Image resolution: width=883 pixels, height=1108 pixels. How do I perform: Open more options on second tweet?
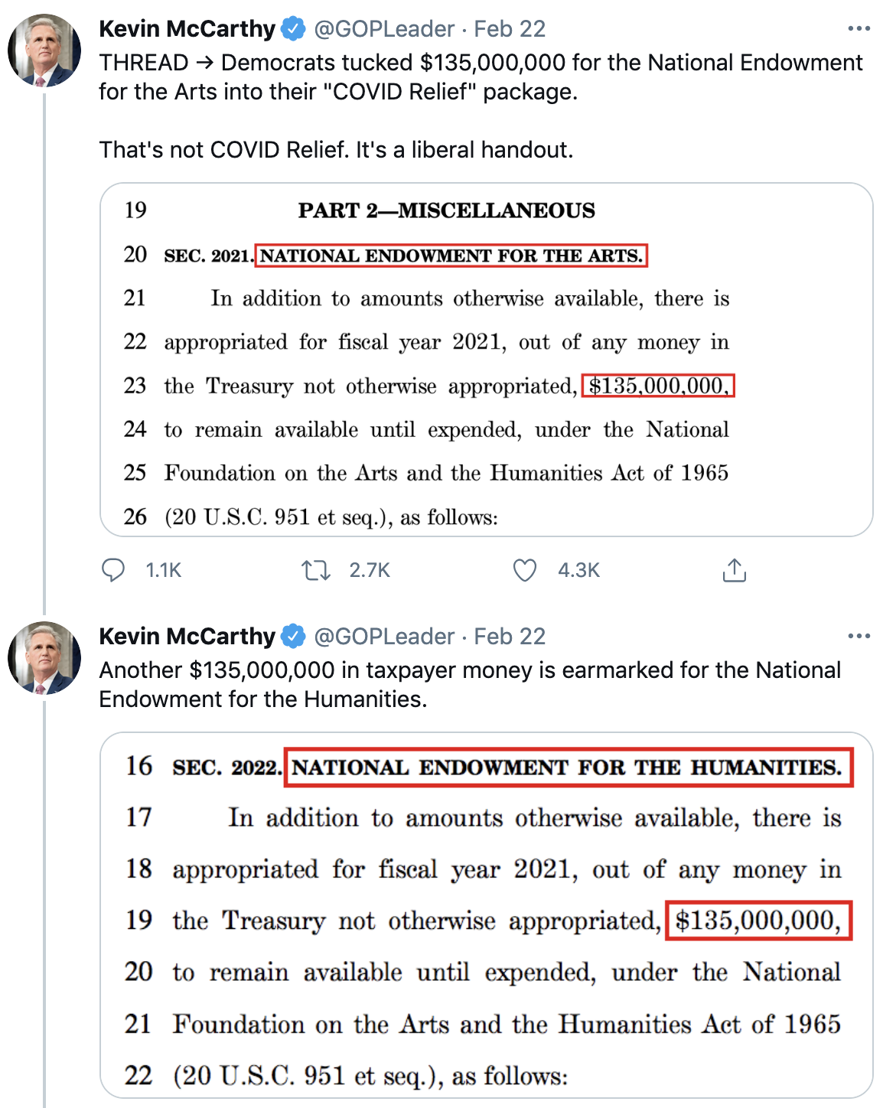pos(859,636)
